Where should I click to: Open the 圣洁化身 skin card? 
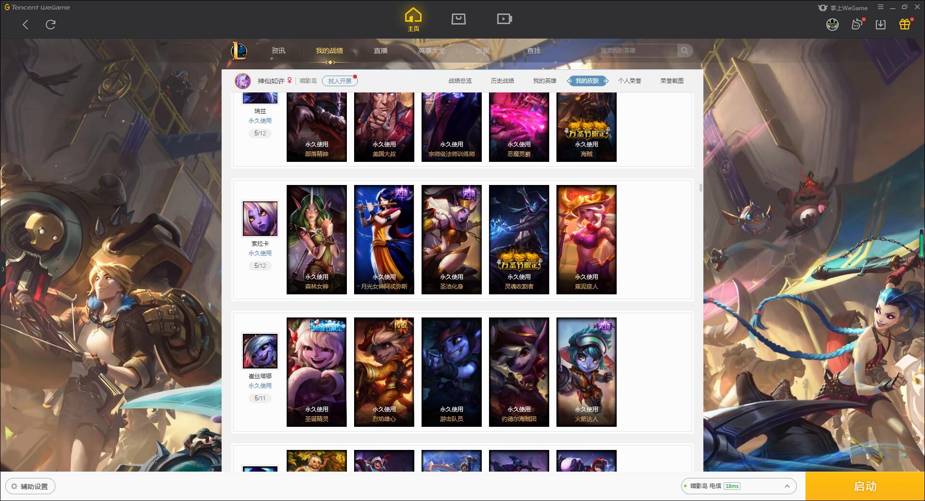(451, 239)
